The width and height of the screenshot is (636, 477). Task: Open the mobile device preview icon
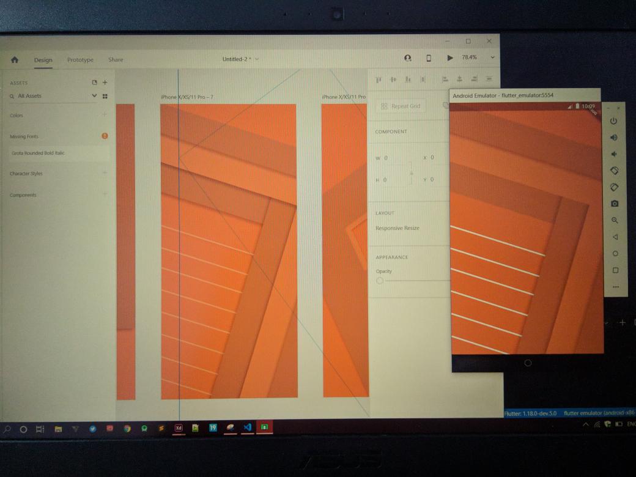tap(429, 59)
